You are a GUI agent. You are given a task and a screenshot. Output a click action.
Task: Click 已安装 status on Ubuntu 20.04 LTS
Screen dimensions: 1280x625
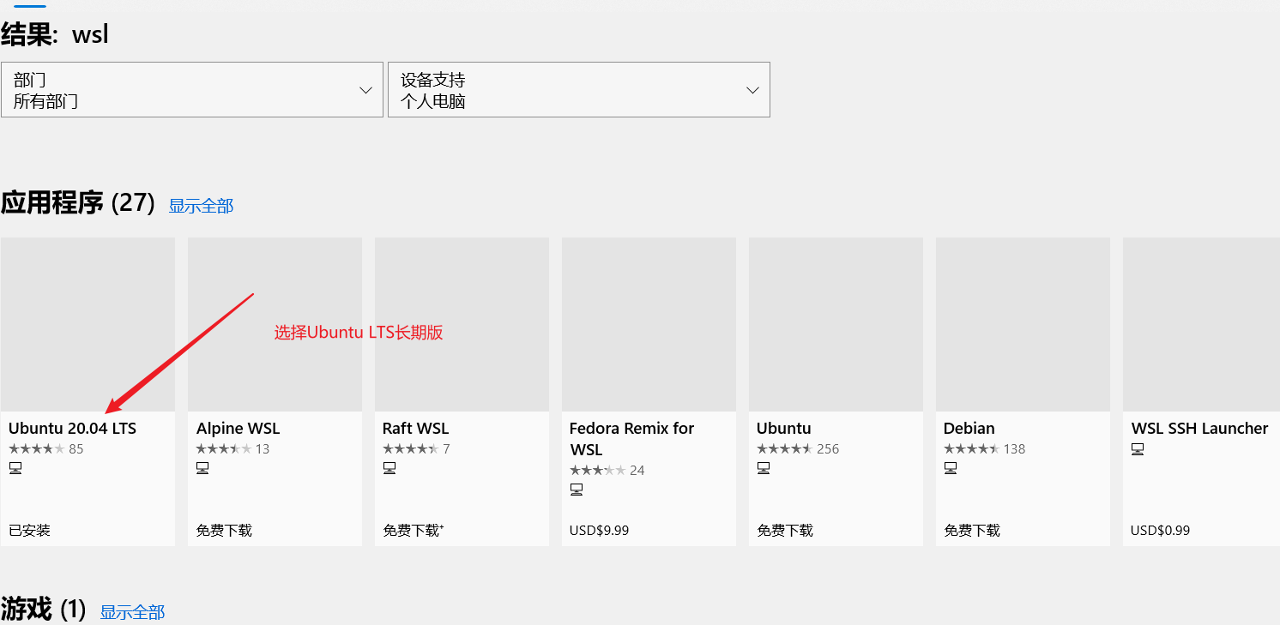pyautogui.click(x=29, y=531)
